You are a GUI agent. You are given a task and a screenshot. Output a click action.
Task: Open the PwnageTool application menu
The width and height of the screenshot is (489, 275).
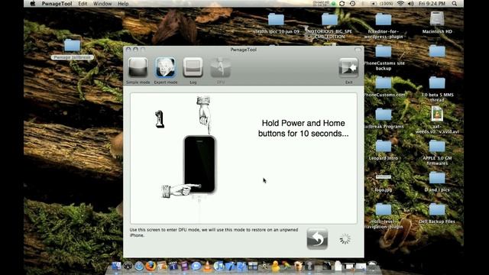pyautogui.click(x=57, y=4)
